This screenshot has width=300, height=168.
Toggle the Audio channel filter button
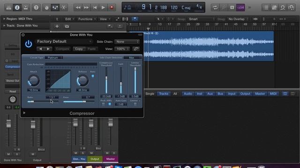188,94
